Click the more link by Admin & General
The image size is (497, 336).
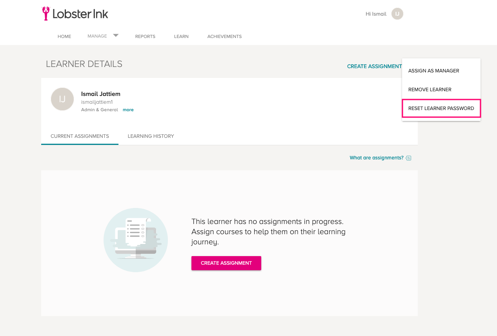point(128,110)
